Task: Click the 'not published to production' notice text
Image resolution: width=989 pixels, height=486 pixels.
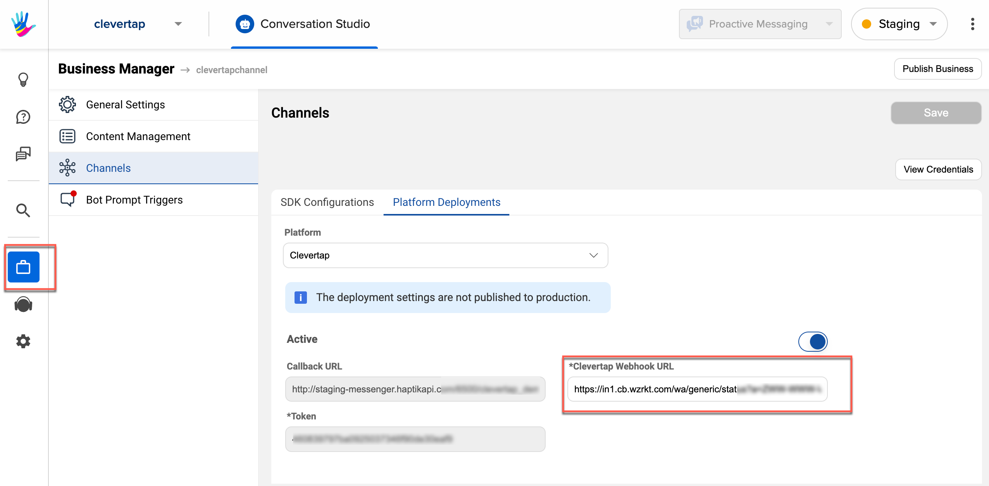Action: click(453, 298)
